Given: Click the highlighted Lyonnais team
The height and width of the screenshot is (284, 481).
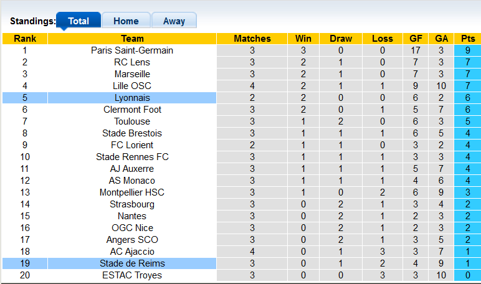Looking at the screenshot, I should [x=132, y=98].
